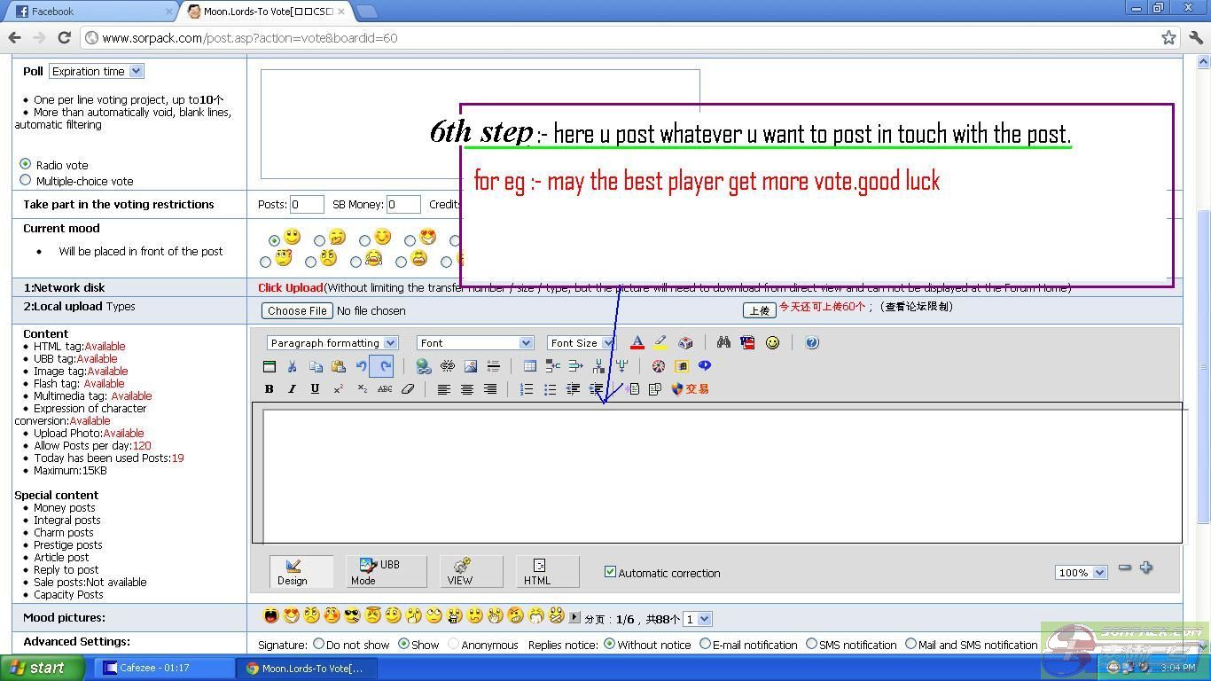The width and height of the screenshot is (1211, 681).
Task: Click the Choose File button
Action: (x=297, y=311)
